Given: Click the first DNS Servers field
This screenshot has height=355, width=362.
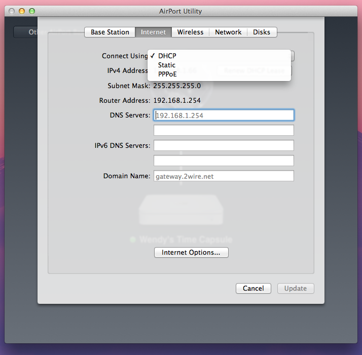Looking at the screenshot, I should 224,115.
